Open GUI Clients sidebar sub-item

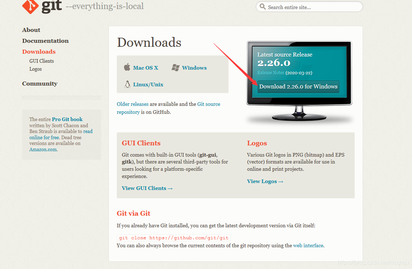tap(41, 61)
